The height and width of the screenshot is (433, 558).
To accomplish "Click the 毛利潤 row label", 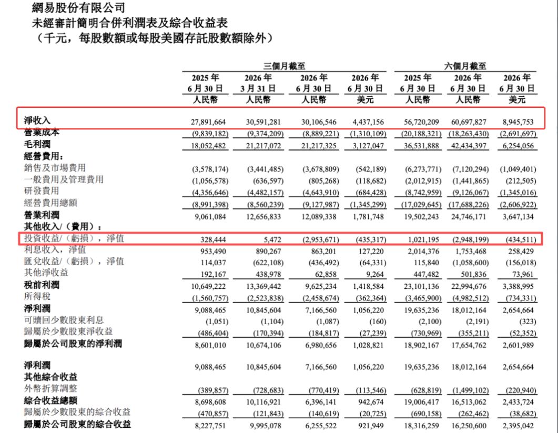I will click(37, 144).
